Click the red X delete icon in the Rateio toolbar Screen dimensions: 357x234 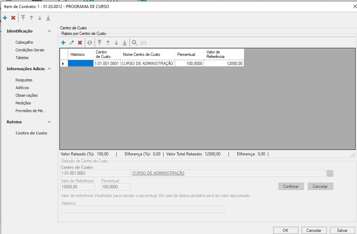tap(80, 43)
